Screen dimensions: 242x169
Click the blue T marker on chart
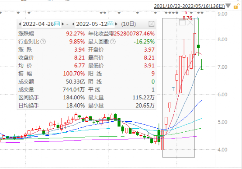[173, 89]
